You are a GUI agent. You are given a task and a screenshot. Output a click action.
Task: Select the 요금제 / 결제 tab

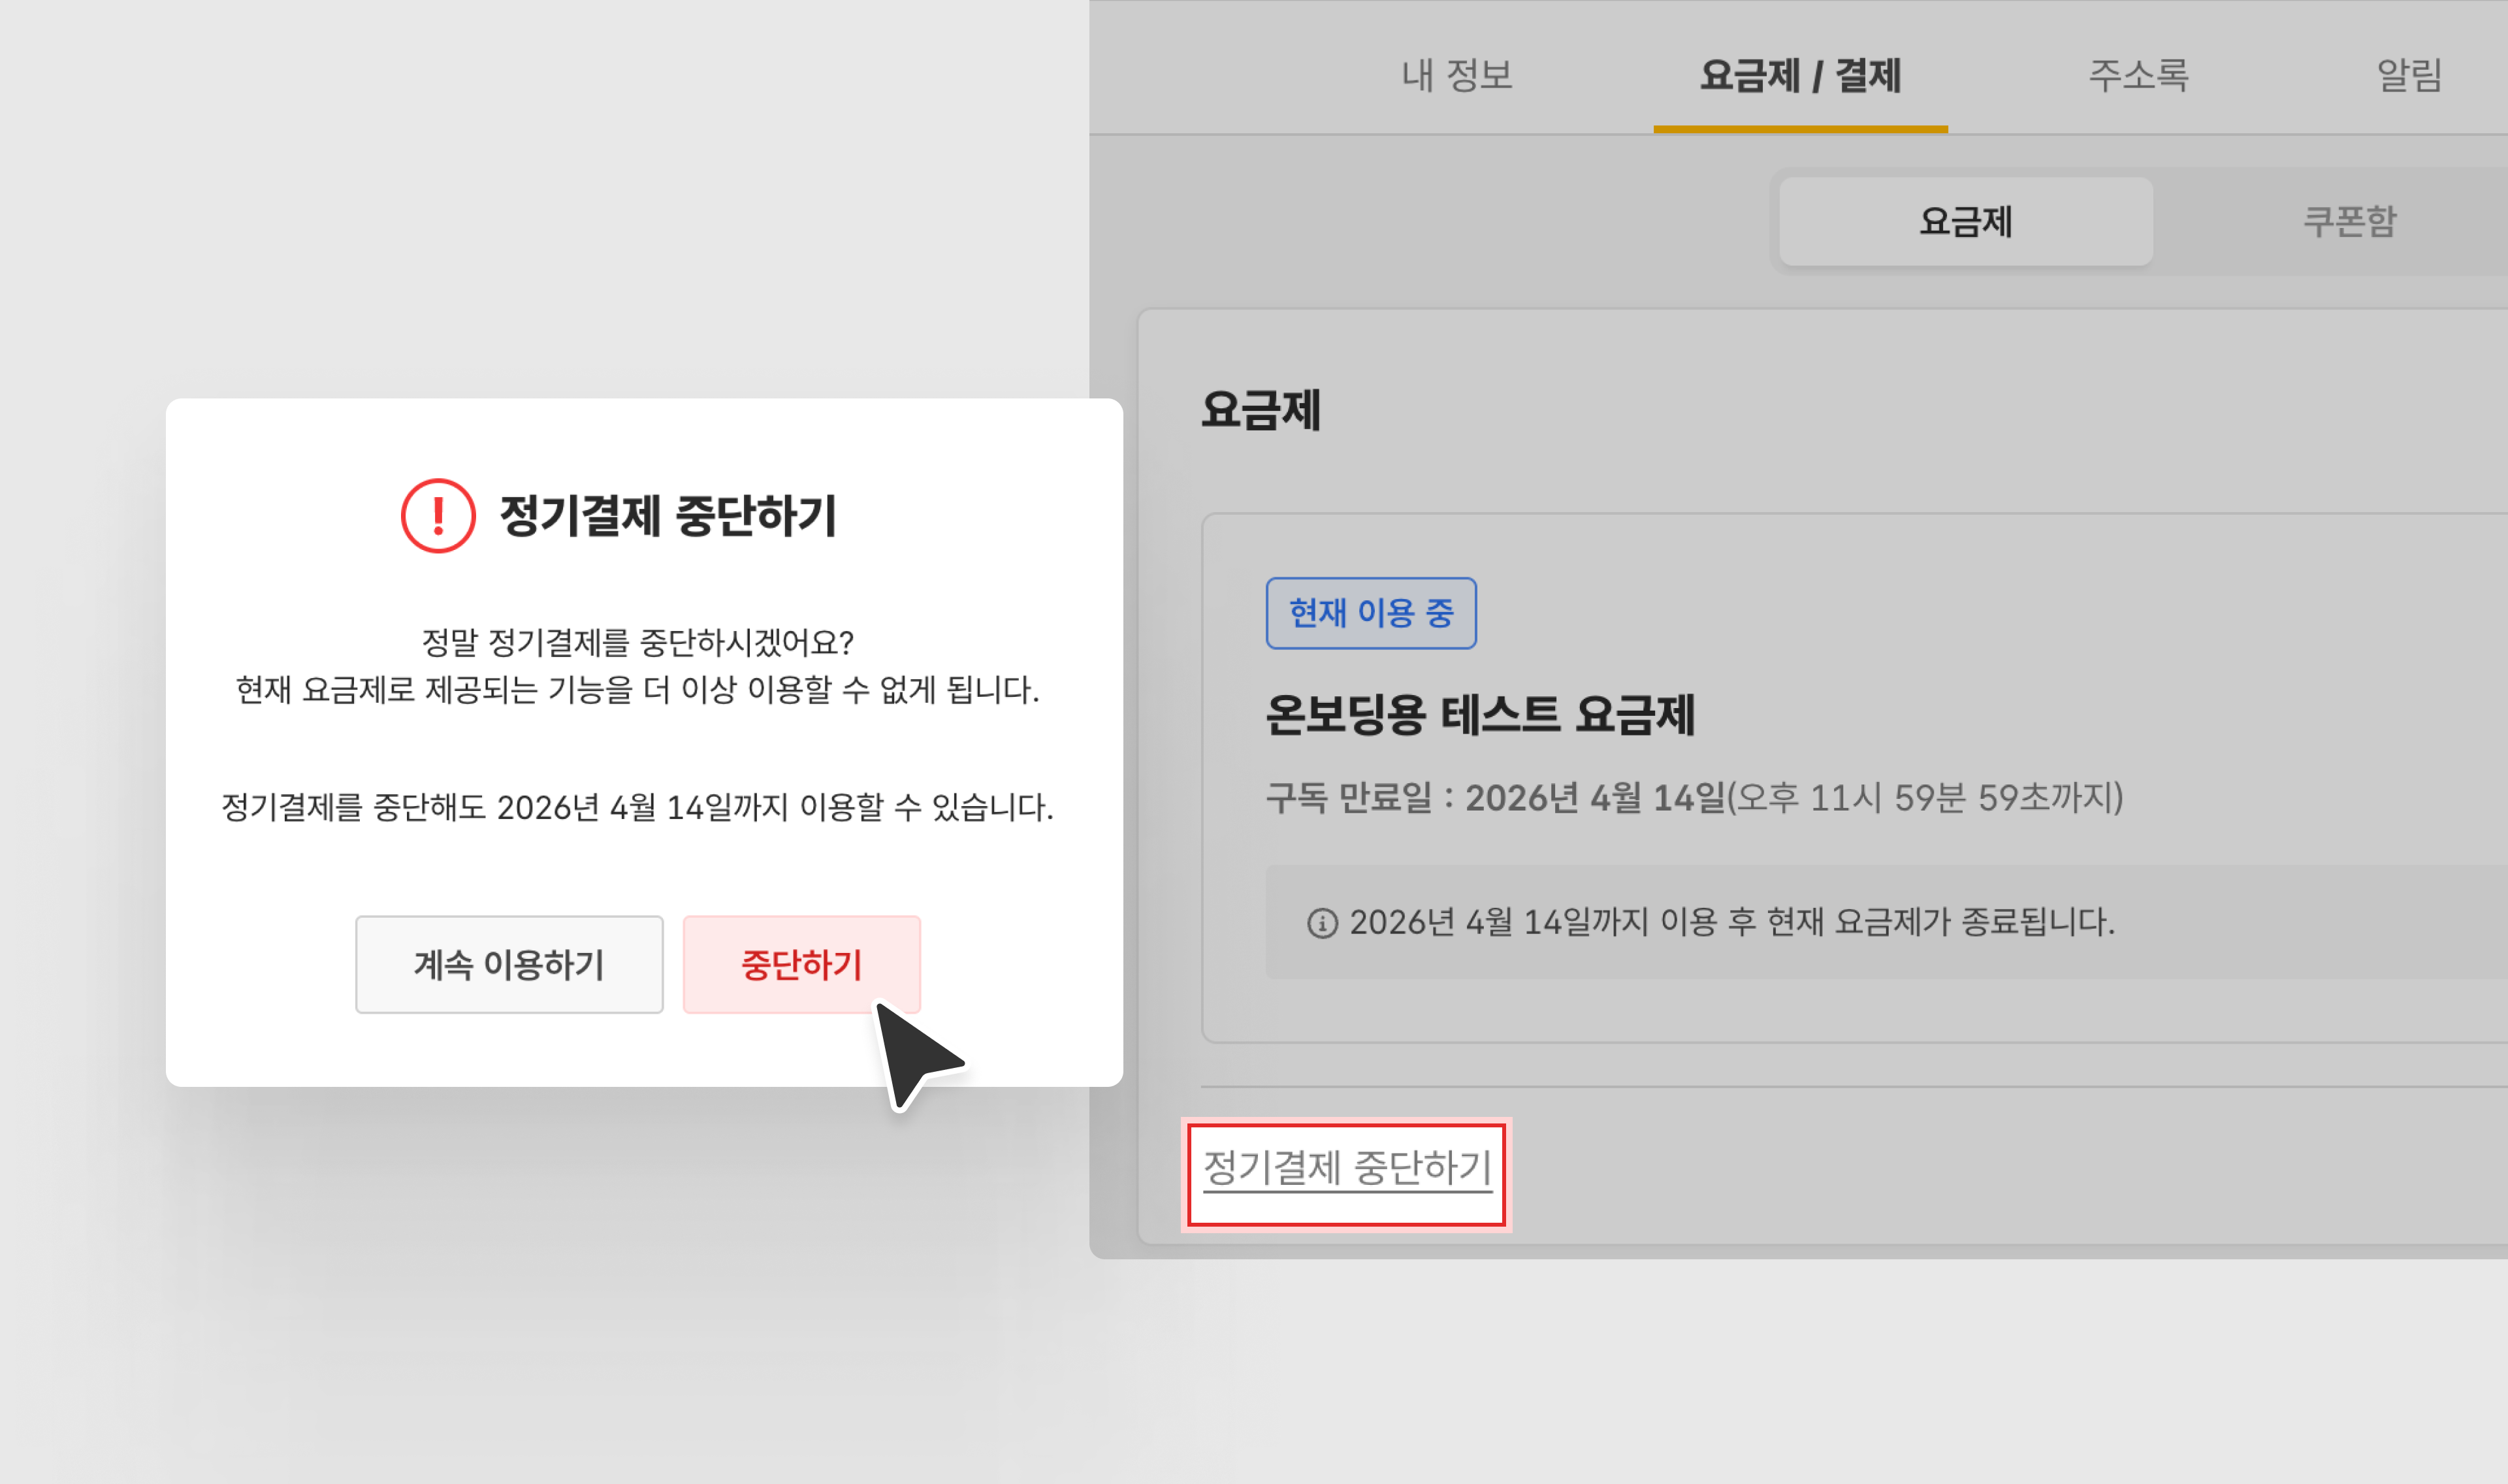[x=1799, y=75]
